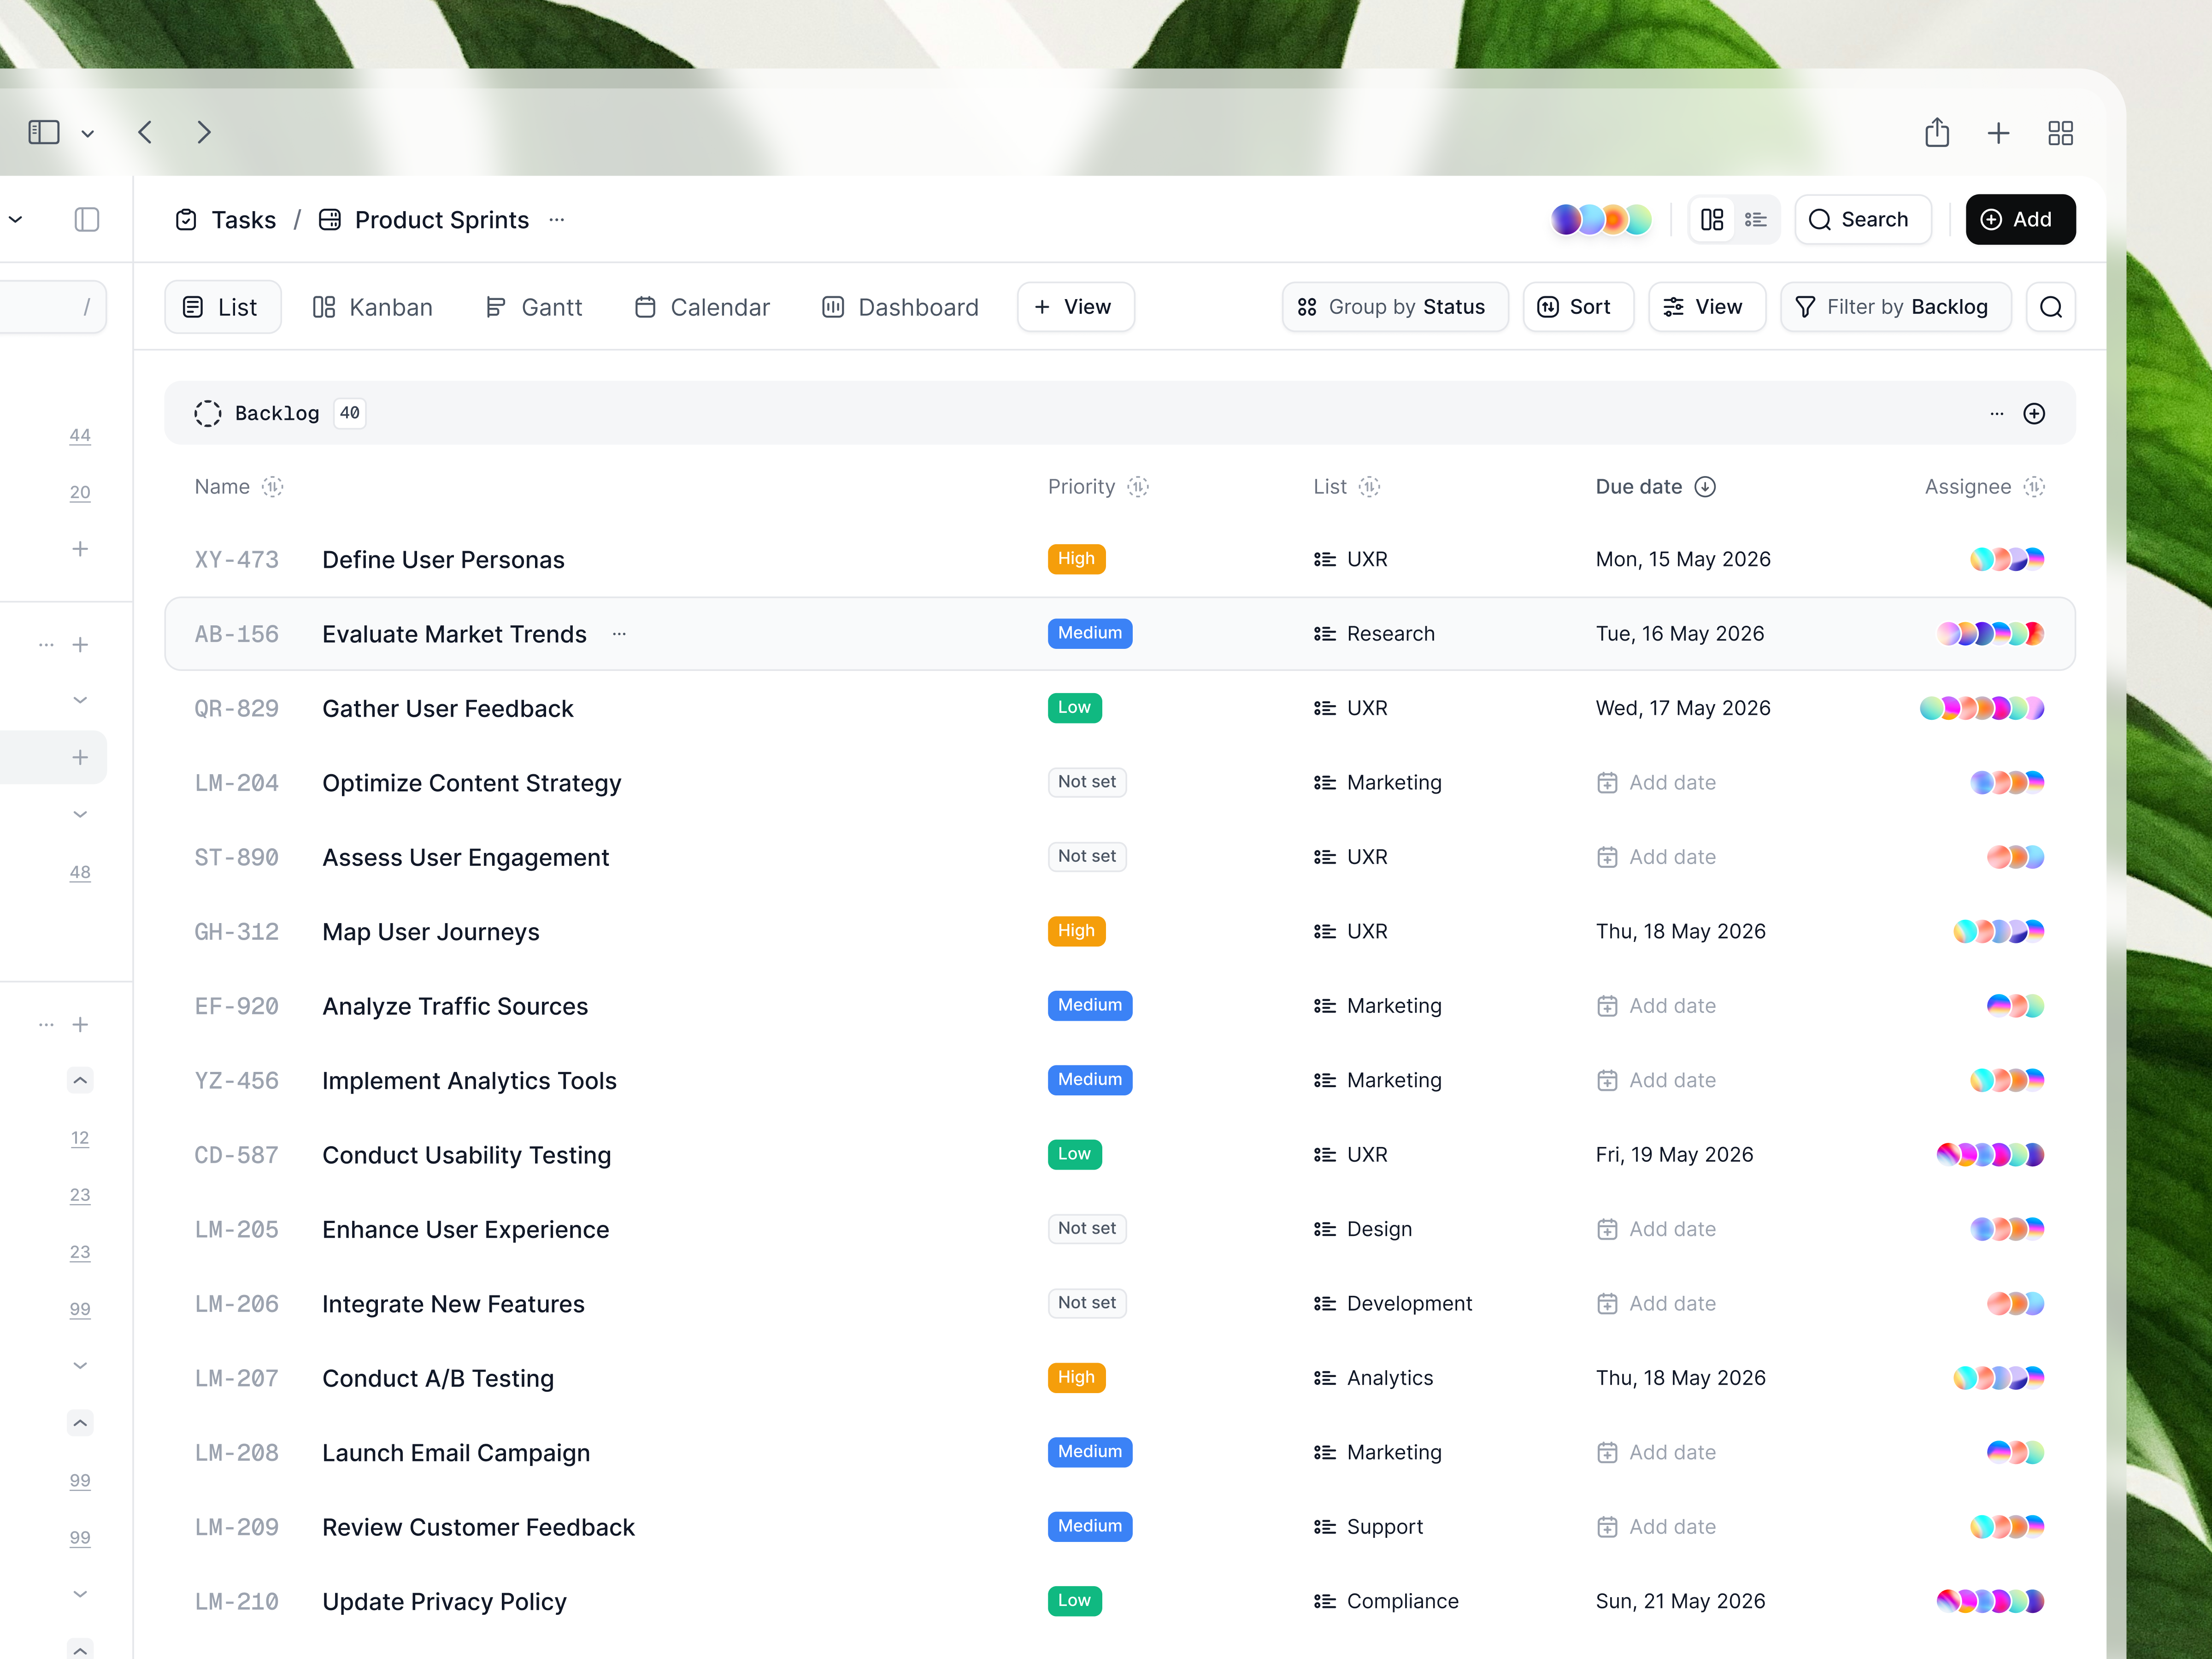Open priority of Conduct A/B Testing

pos(1076,1378)
